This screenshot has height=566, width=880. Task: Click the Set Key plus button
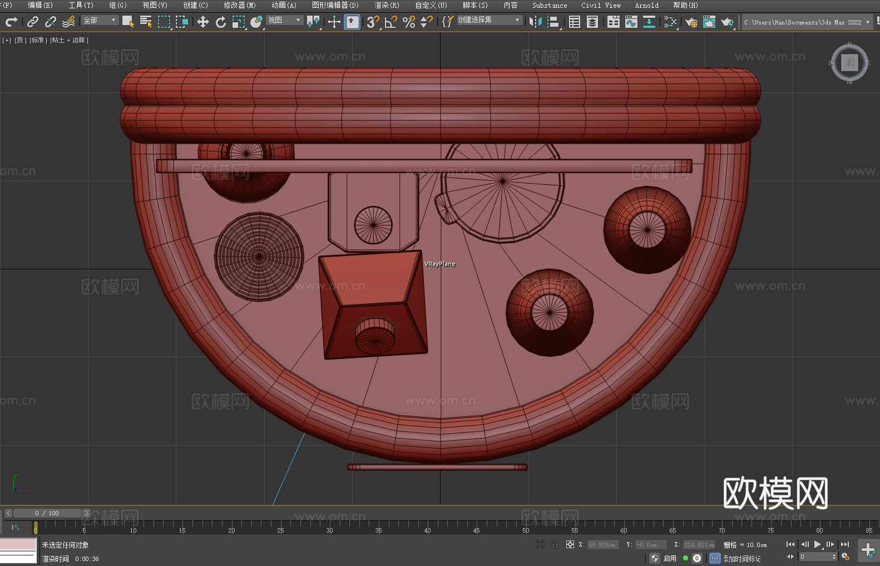[868, 550]
